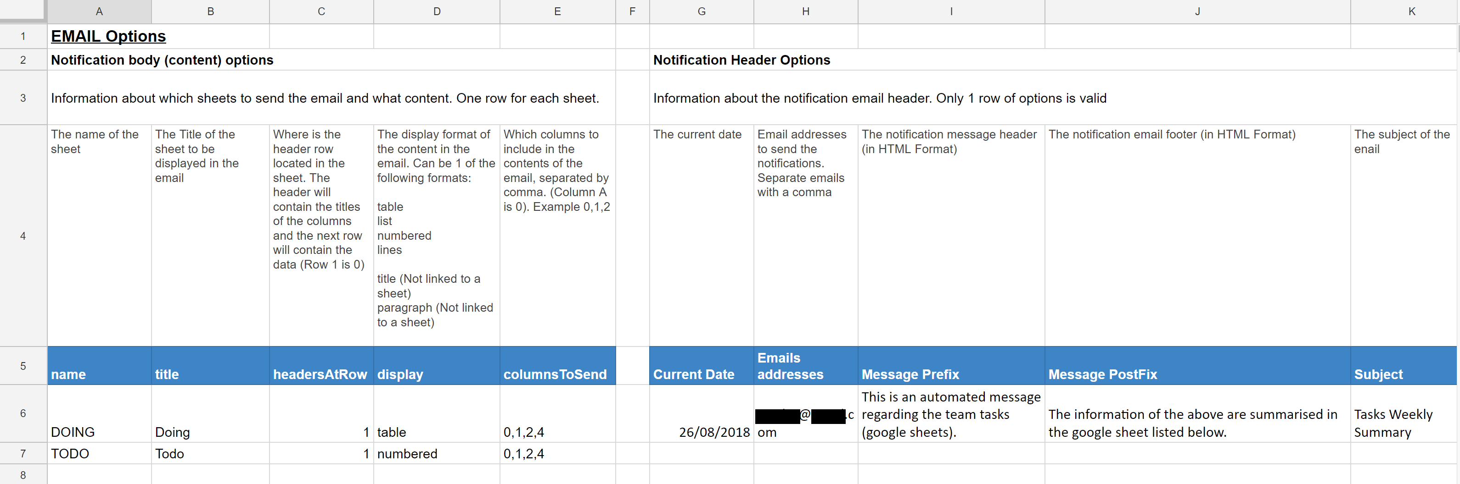
Task: Click 'The notification email footer' description cell
Action: pyautogui.click(x=1197, y=236)
